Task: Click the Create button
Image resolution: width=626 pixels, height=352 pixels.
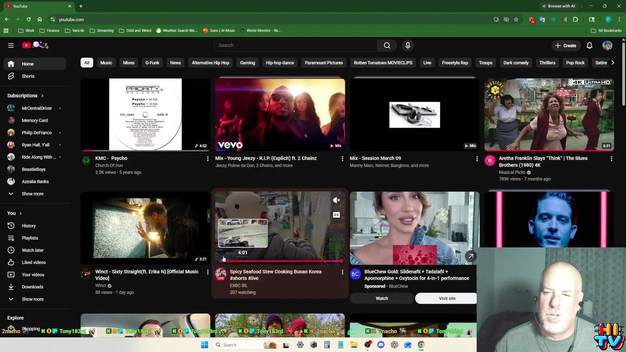Action: 565,45
